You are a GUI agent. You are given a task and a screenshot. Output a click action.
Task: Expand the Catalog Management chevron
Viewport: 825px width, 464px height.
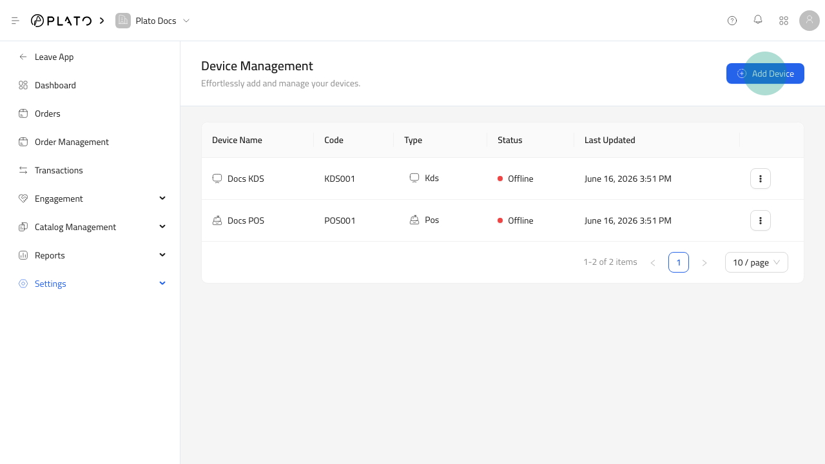(x=162, y=227)
